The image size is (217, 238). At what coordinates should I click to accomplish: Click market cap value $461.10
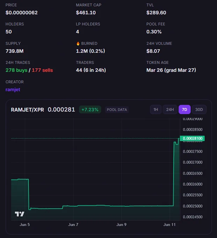(86, 13)
